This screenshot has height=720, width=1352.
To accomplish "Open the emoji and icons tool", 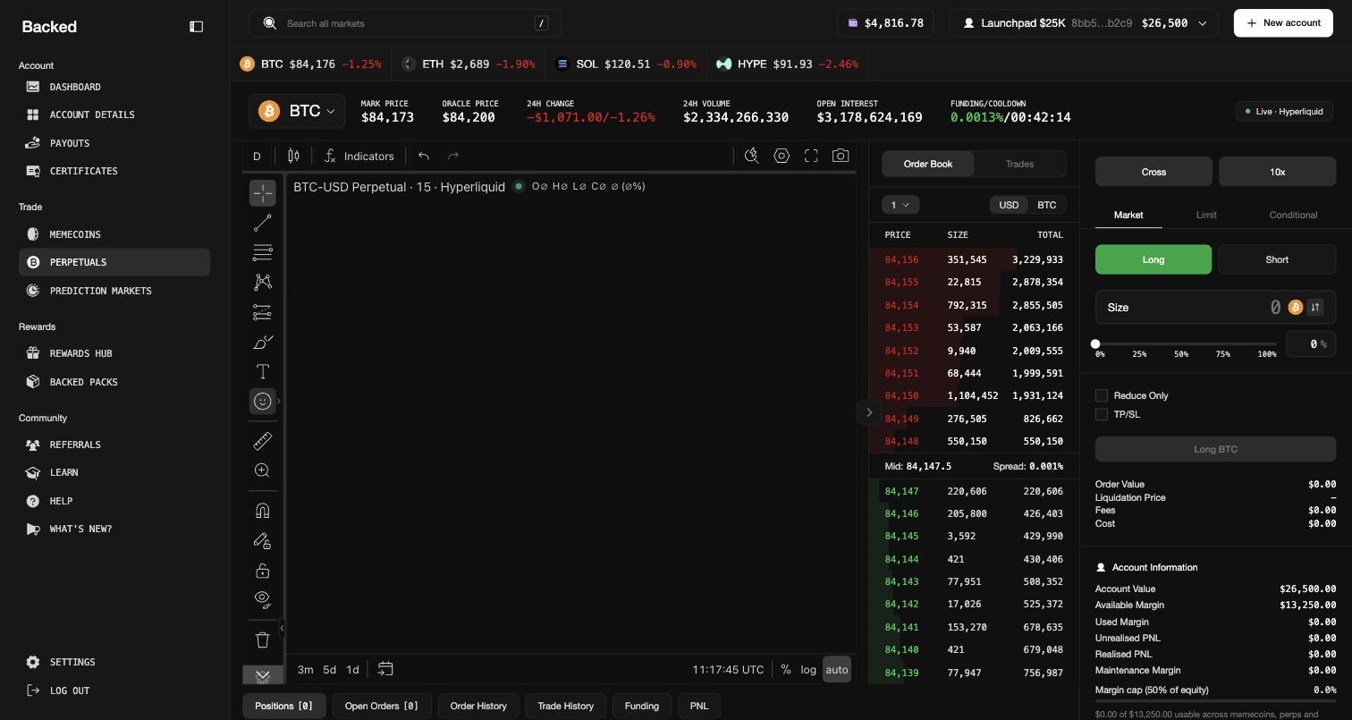I will (262, 401).
